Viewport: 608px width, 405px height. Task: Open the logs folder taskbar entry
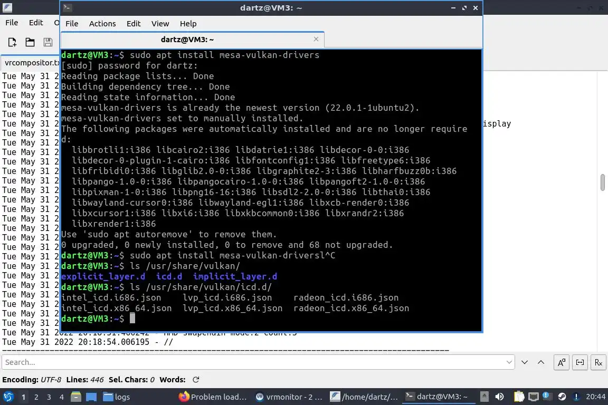[116, 397]
